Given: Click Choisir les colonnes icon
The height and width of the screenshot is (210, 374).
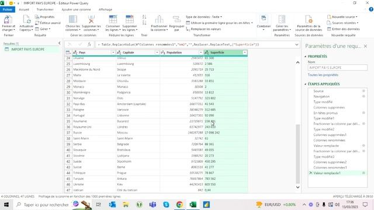Looking at the screenshot, I should 72,19.
